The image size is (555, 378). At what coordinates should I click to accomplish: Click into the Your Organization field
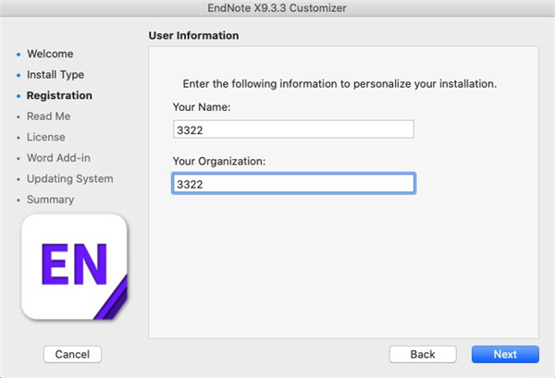(x=293, y=184)
